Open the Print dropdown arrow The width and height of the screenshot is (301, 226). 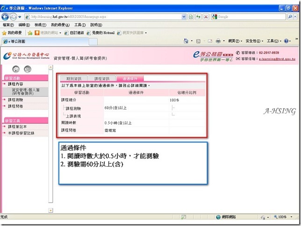pyautogui.click(x=224, y=41)
